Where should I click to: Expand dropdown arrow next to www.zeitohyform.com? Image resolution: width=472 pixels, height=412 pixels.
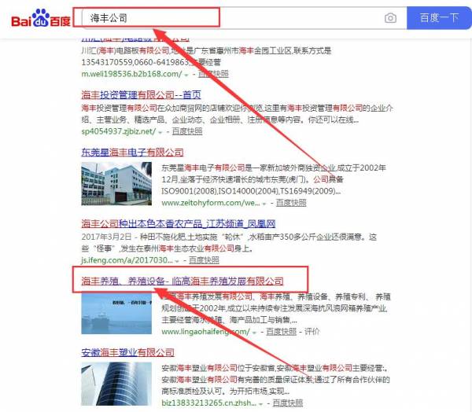pos(264,204)
